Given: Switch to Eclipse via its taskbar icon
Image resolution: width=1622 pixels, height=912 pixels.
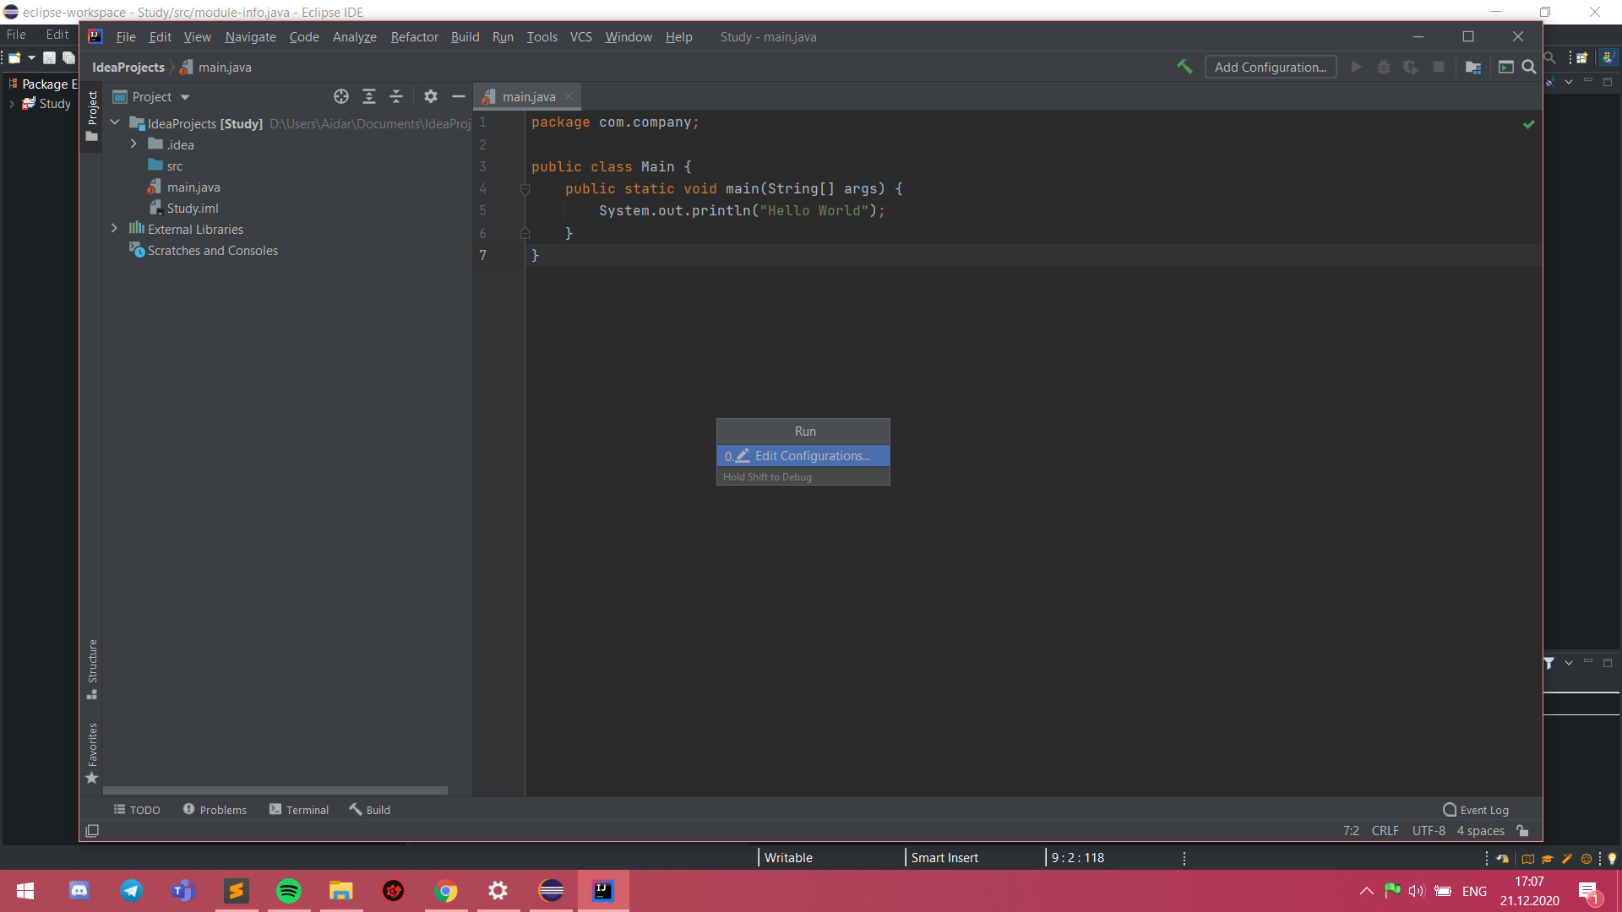Looking at the screenshot, I should coord(551,891).
